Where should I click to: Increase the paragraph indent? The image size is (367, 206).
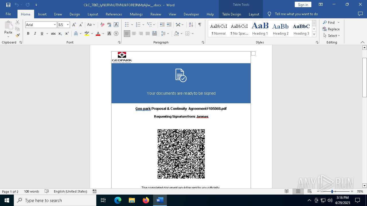(x=169, y=25)
